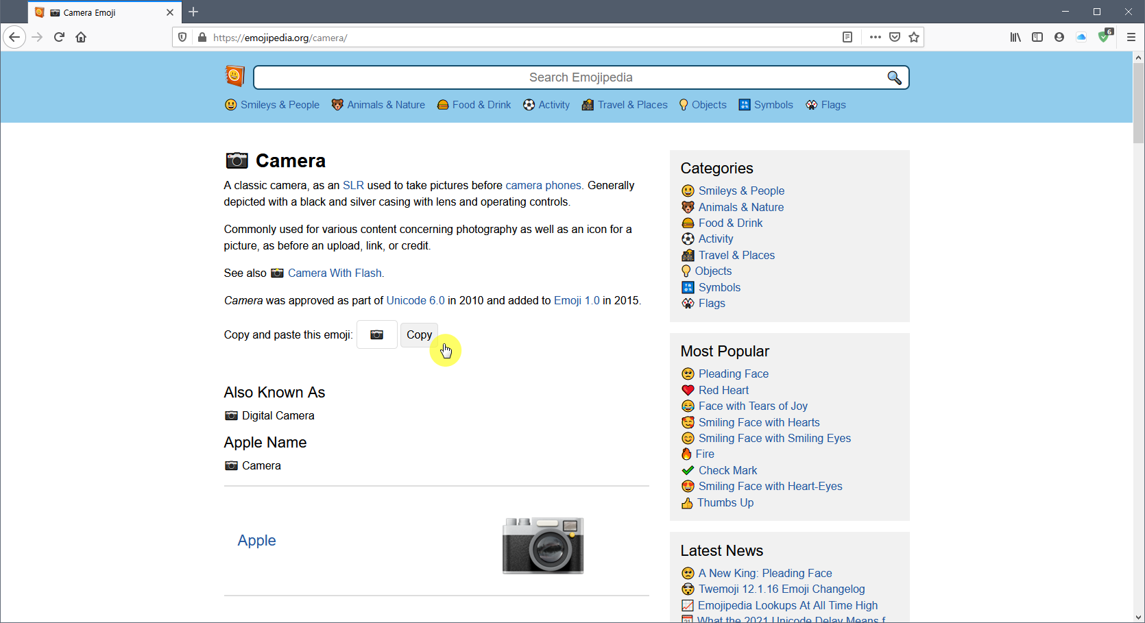Bookmark this page with the star
The image size is (1145, 623).
[914, 37]
